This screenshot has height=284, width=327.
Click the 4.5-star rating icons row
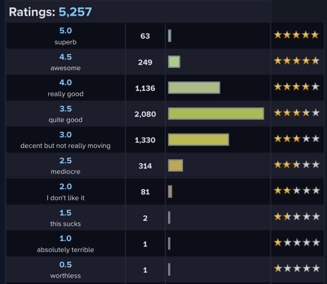coord(296,61)
